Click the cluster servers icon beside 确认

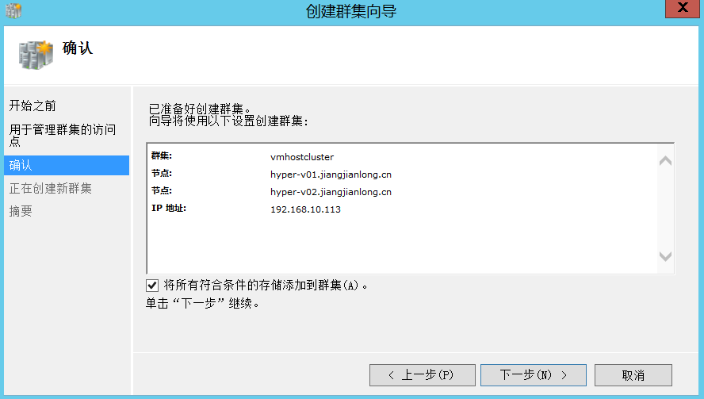point(36,55)
